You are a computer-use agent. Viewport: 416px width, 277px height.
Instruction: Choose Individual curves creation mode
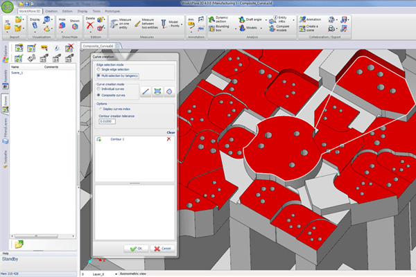pyautogui.click(x=98, y=89)
